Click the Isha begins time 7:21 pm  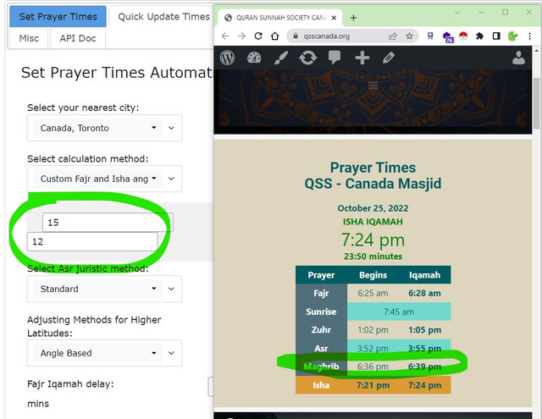coord(373,385)
